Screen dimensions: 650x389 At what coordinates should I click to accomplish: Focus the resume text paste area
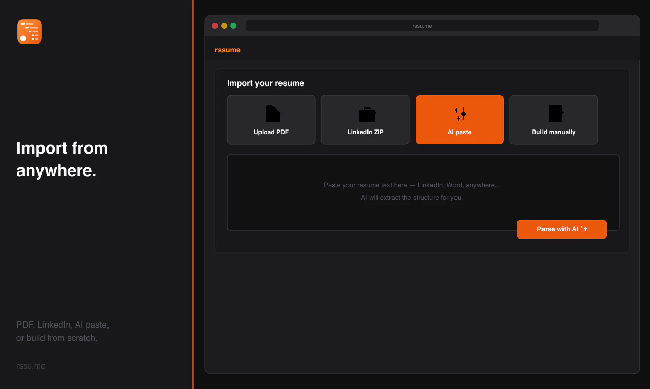pos(423,192)
